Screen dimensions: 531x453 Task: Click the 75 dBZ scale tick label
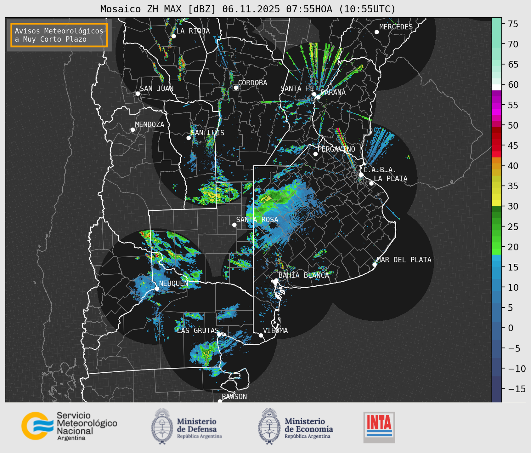[513, 24]
